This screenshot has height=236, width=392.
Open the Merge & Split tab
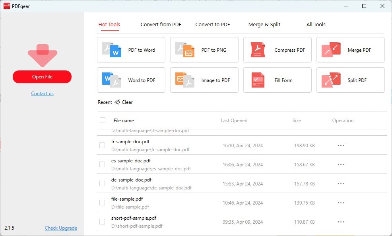pyautogui.click(x=264, y=24)
